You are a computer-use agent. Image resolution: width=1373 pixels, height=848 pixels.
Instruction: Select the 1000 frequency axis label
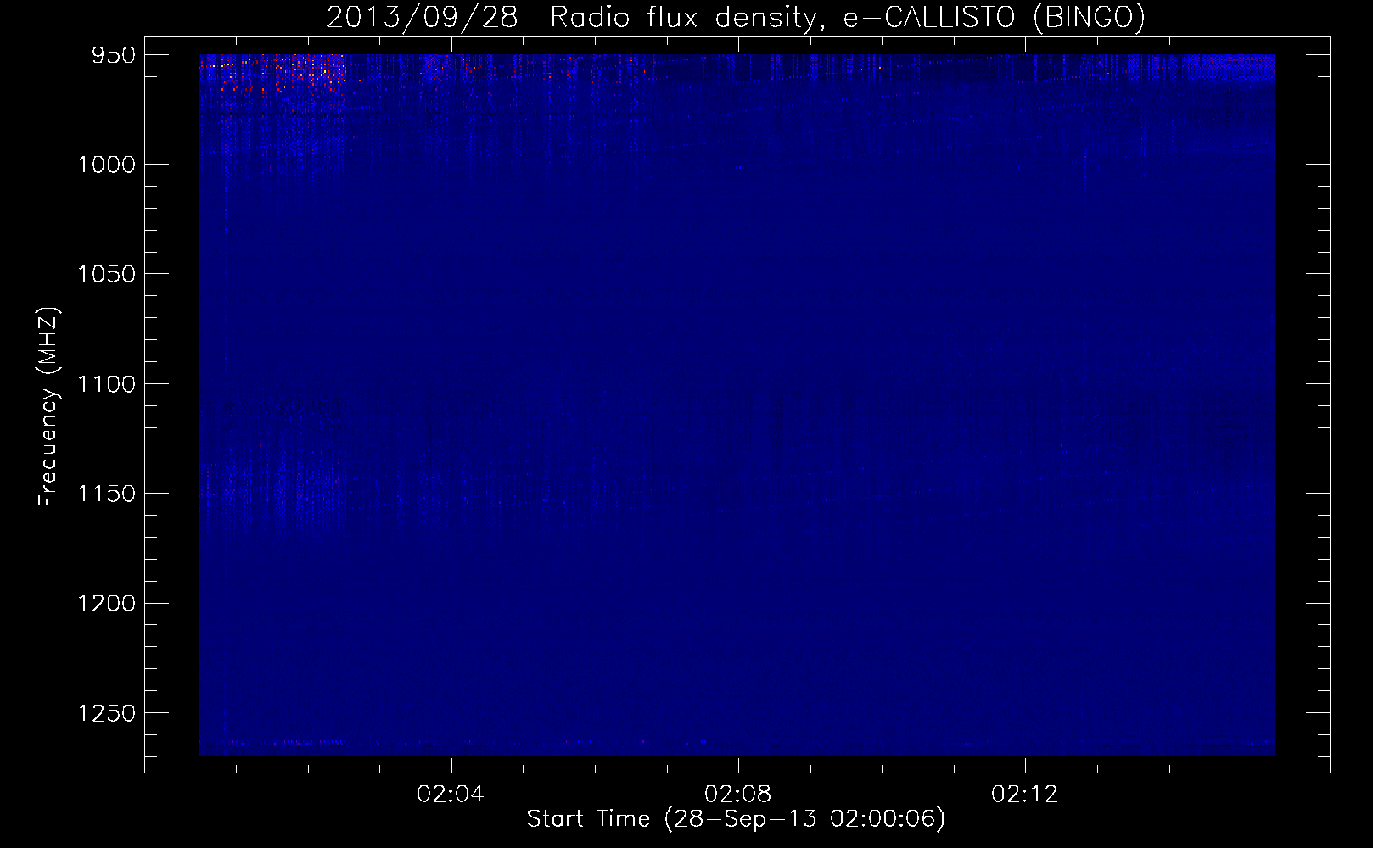[106, 165]
